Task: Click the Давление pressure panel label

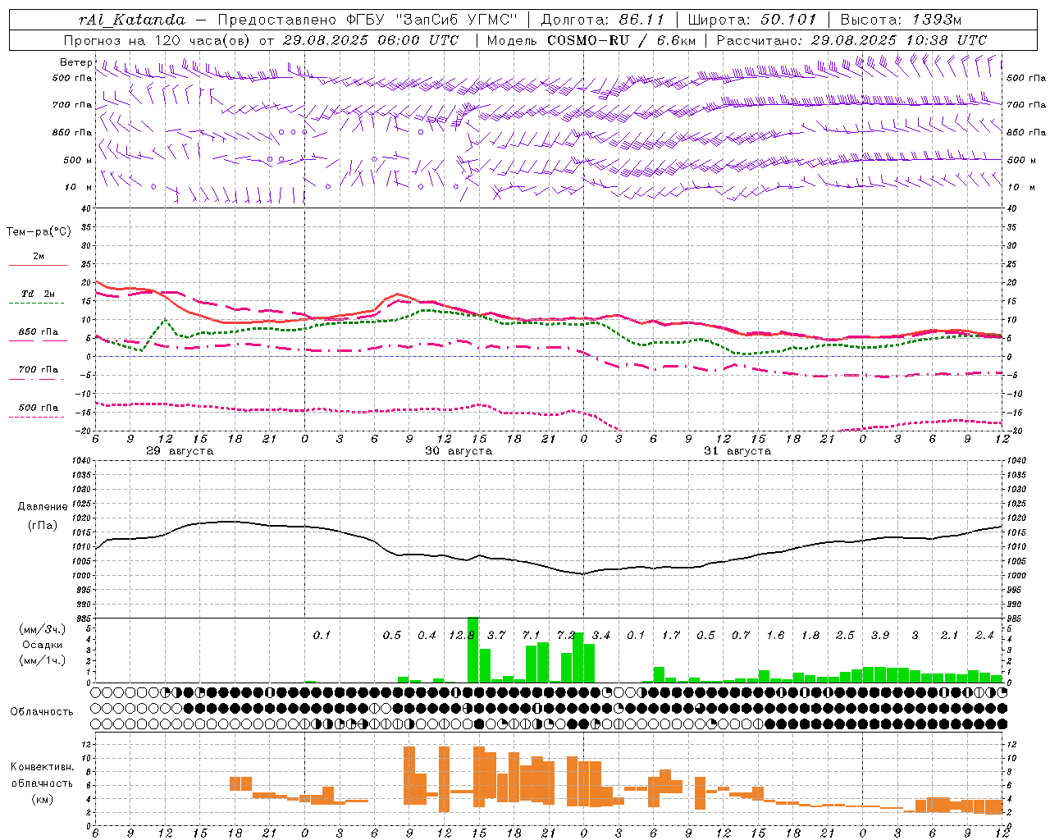Action: (x=43, y=507)
